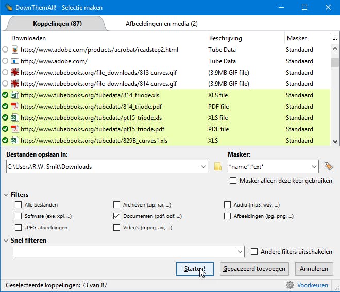Image resolution: width=340 pixels, height=292 pixels.
Task: Open the save directory dropdown
Action: [203, 166]
